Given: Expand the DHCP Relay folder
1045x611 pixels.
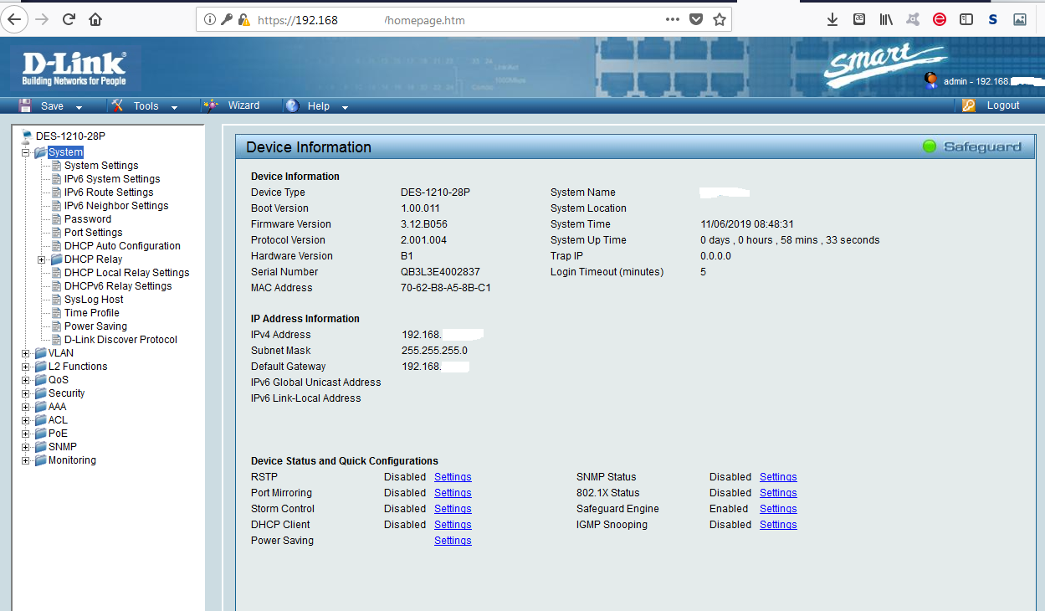Looking at the screenshot, I should (42, 259).
